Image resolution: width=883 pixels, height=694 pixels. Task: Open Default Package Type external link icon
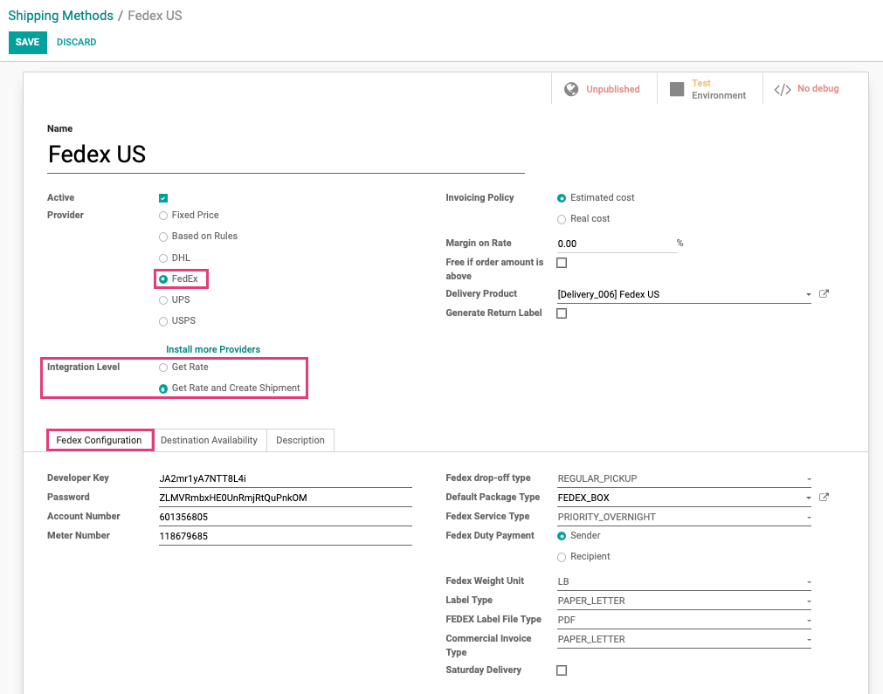coord(824,497)
